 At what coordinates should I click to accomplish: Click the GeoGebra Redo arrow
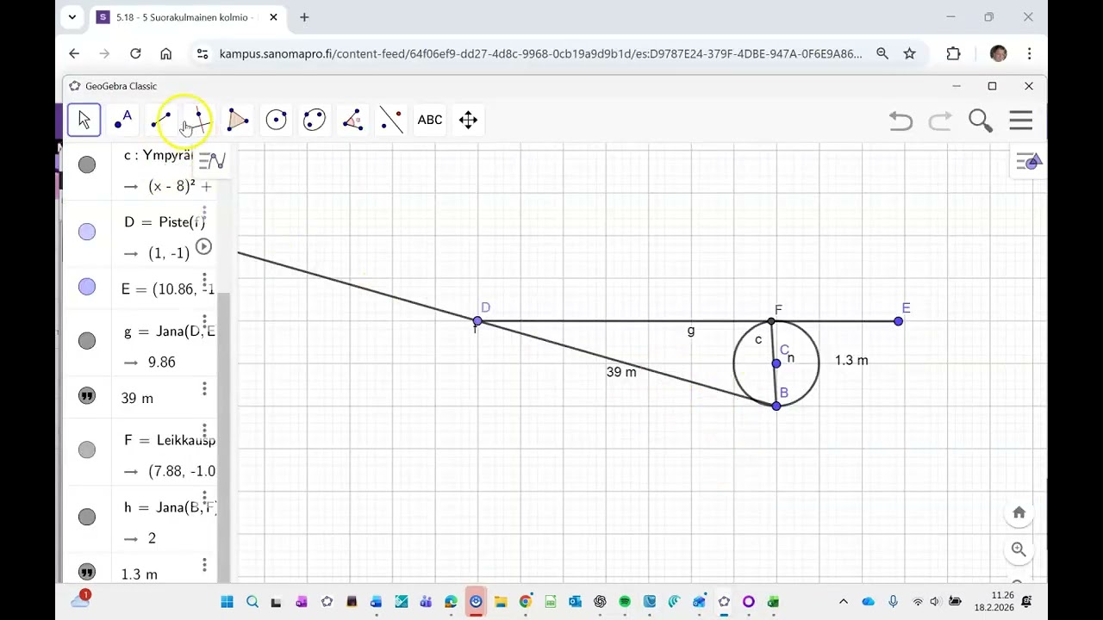click(940, 121)
